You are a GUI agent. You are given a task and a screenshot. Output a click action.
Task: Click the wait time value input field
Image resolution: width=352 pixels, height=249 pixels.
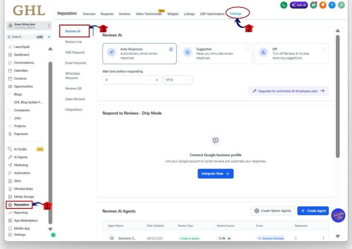[125, 80]
